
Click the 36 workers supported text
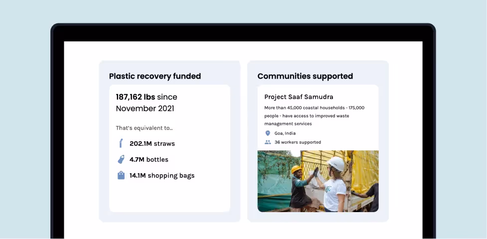coord(298,142)
